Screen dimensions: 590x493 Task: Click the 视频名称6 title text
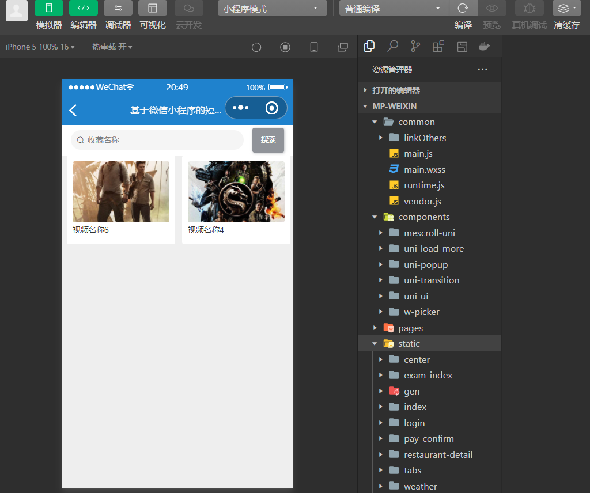point(90,230)
